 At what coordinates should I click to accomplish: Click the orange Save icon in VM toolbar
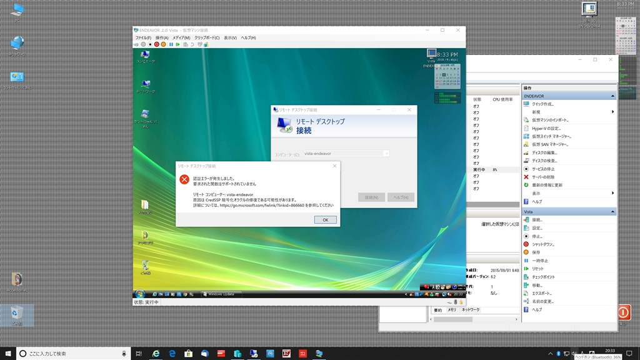coord(164,44)
